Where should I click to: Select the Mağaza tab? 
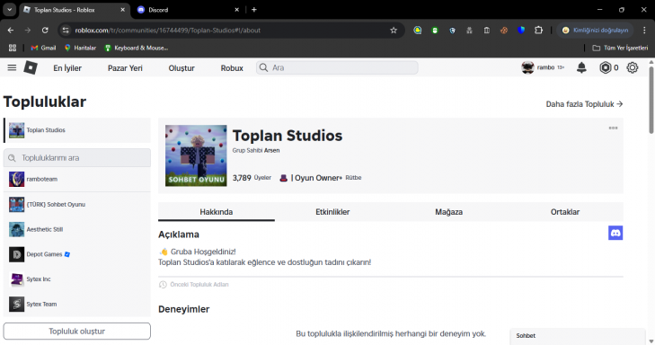click(448, 212)
